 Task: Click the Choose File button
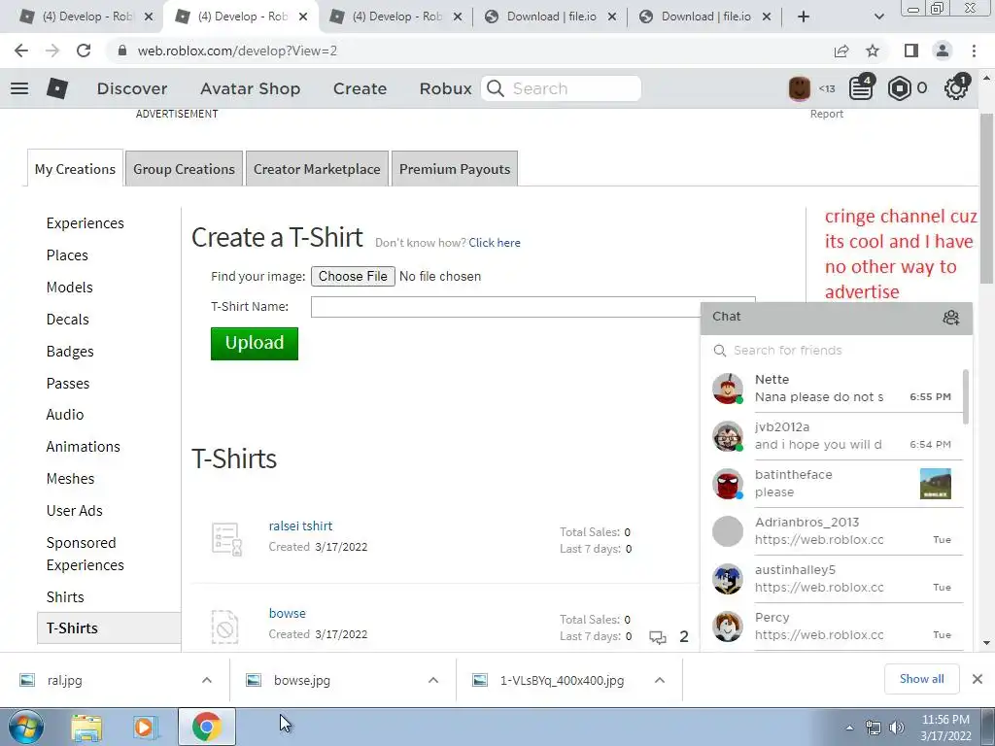click(353, 276)
